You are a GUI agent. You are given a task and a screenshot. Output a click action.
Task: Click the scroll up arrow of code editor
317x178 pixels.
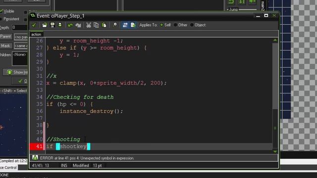pos(275,40)
